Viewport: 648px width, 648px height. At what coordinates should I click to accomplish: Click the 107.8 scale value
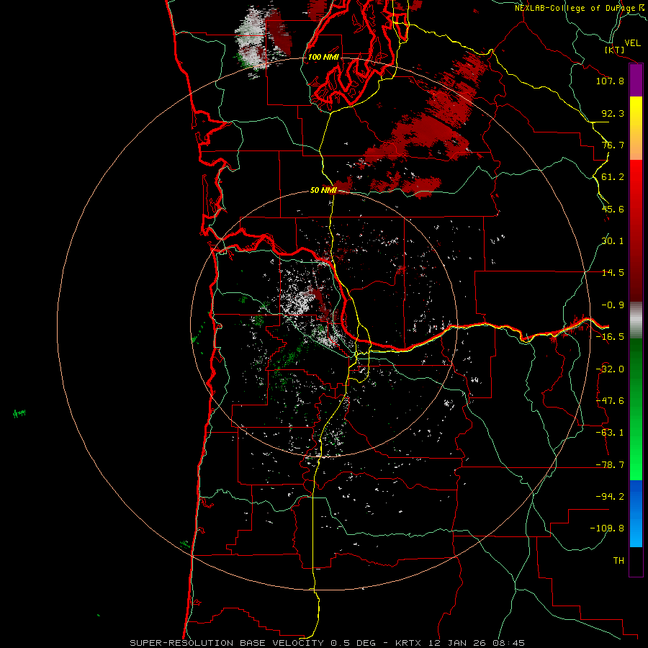610,81
